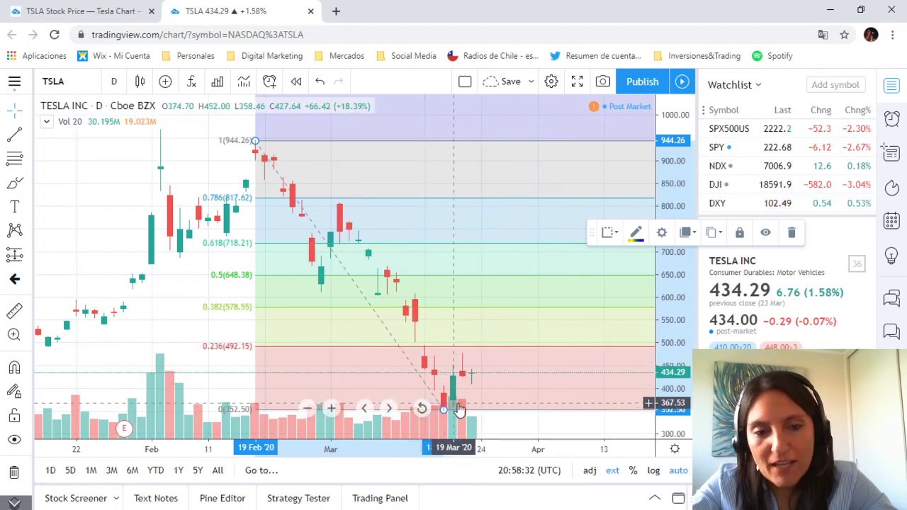Save the chart layout
Image resolution: width=907 pixels, height=510 pixels.
click(x=502, y=81)
